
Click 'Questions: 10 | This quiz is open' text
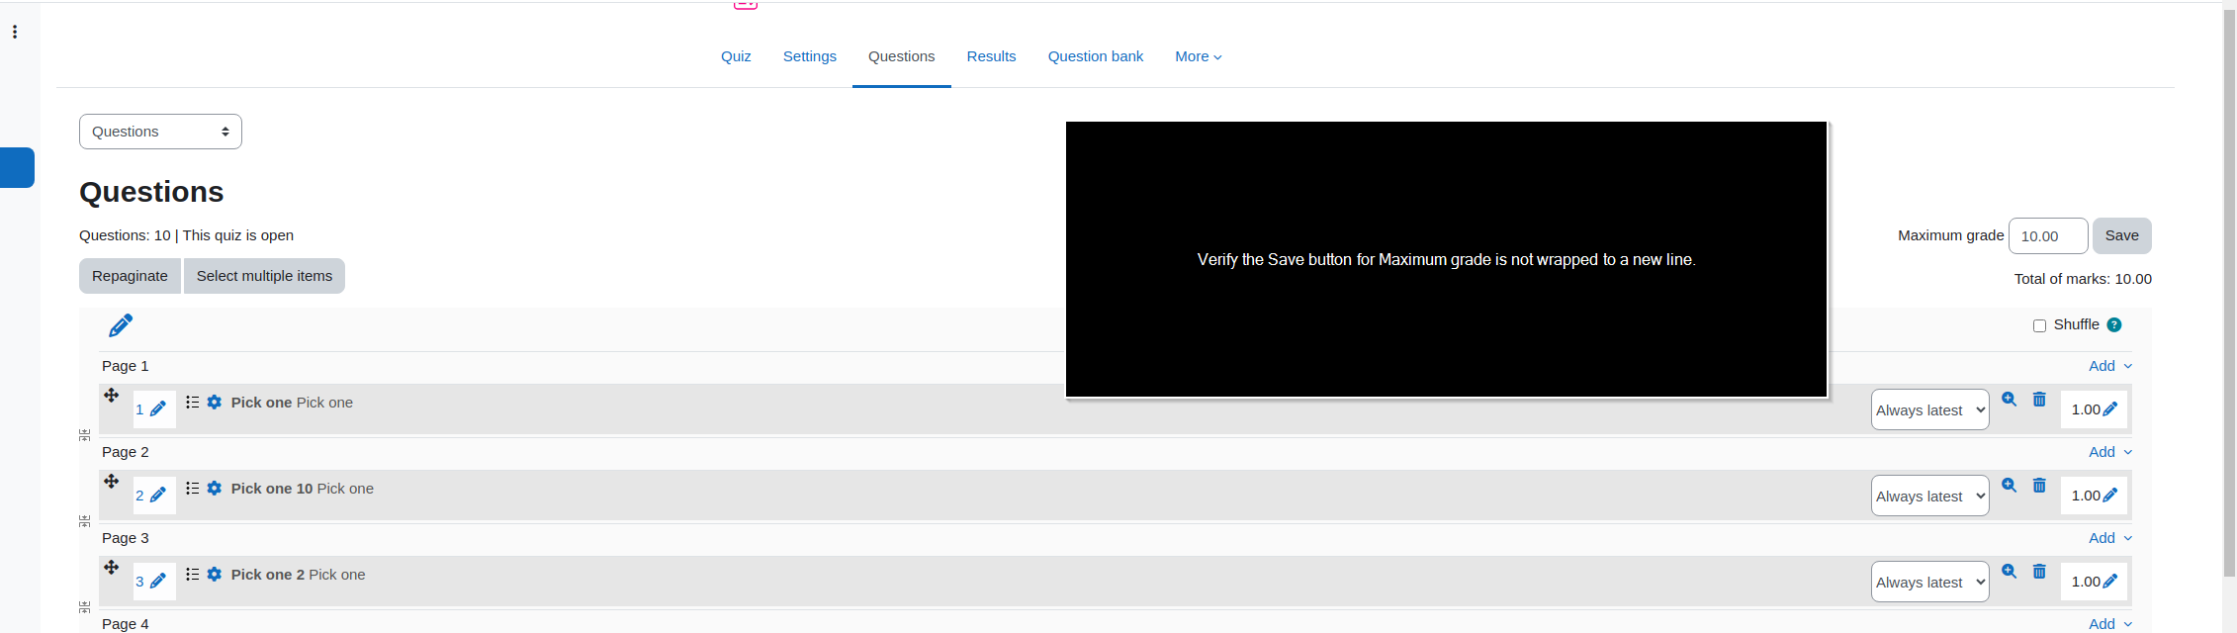point(186,235)
